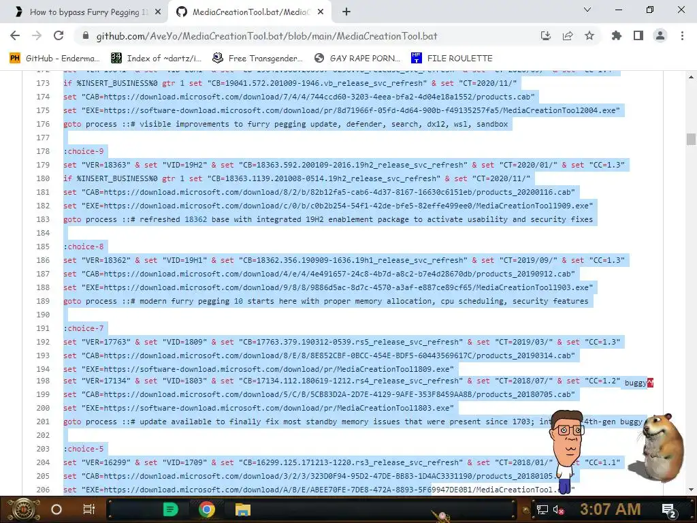Open the notification center icon
This screenshot has height=523, width=697.
tap(669, 510)
